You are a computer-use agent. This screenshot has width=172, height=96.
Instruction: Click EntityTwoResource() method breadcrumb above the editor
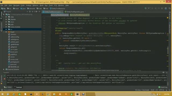tap(80, 15)
